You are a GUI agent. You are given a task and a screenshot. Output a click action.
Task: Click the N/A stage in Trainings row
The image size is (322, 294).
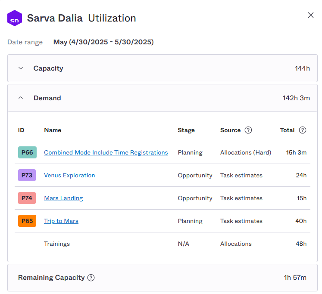(x=183, y=244)
